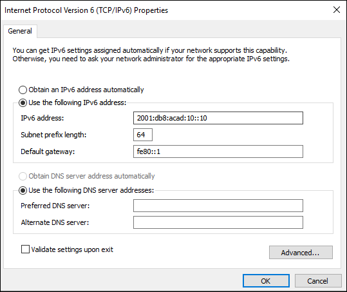This screenshot has width=347, height=292.
Task: Open the Advanced settings dialog
Action: coord(301,252)
